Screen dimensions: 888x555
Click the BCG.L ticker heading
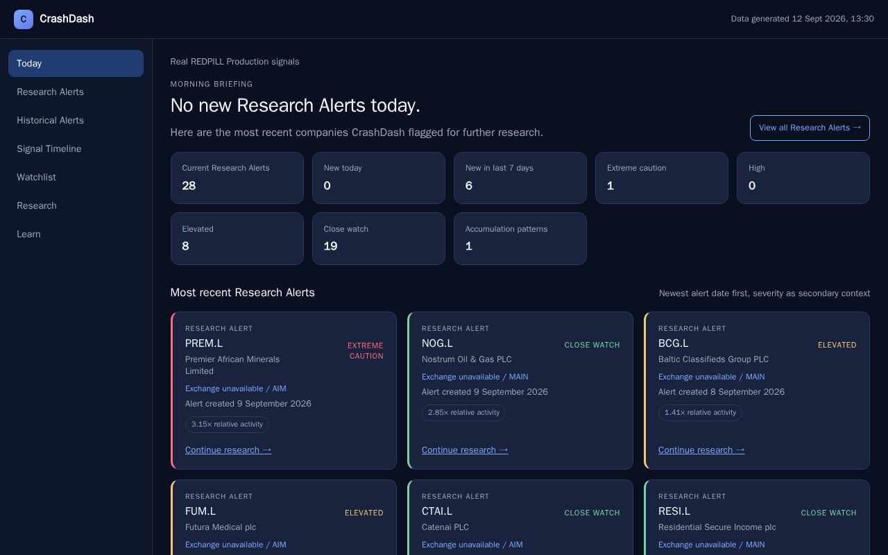pos(674,343)
